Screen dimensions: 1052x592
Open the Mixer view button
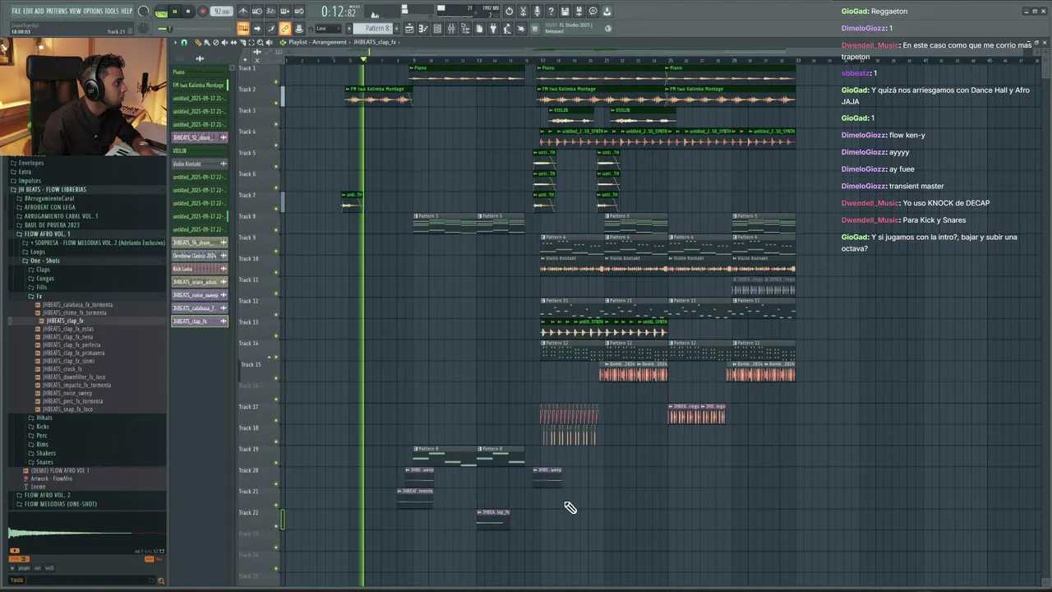451,29
